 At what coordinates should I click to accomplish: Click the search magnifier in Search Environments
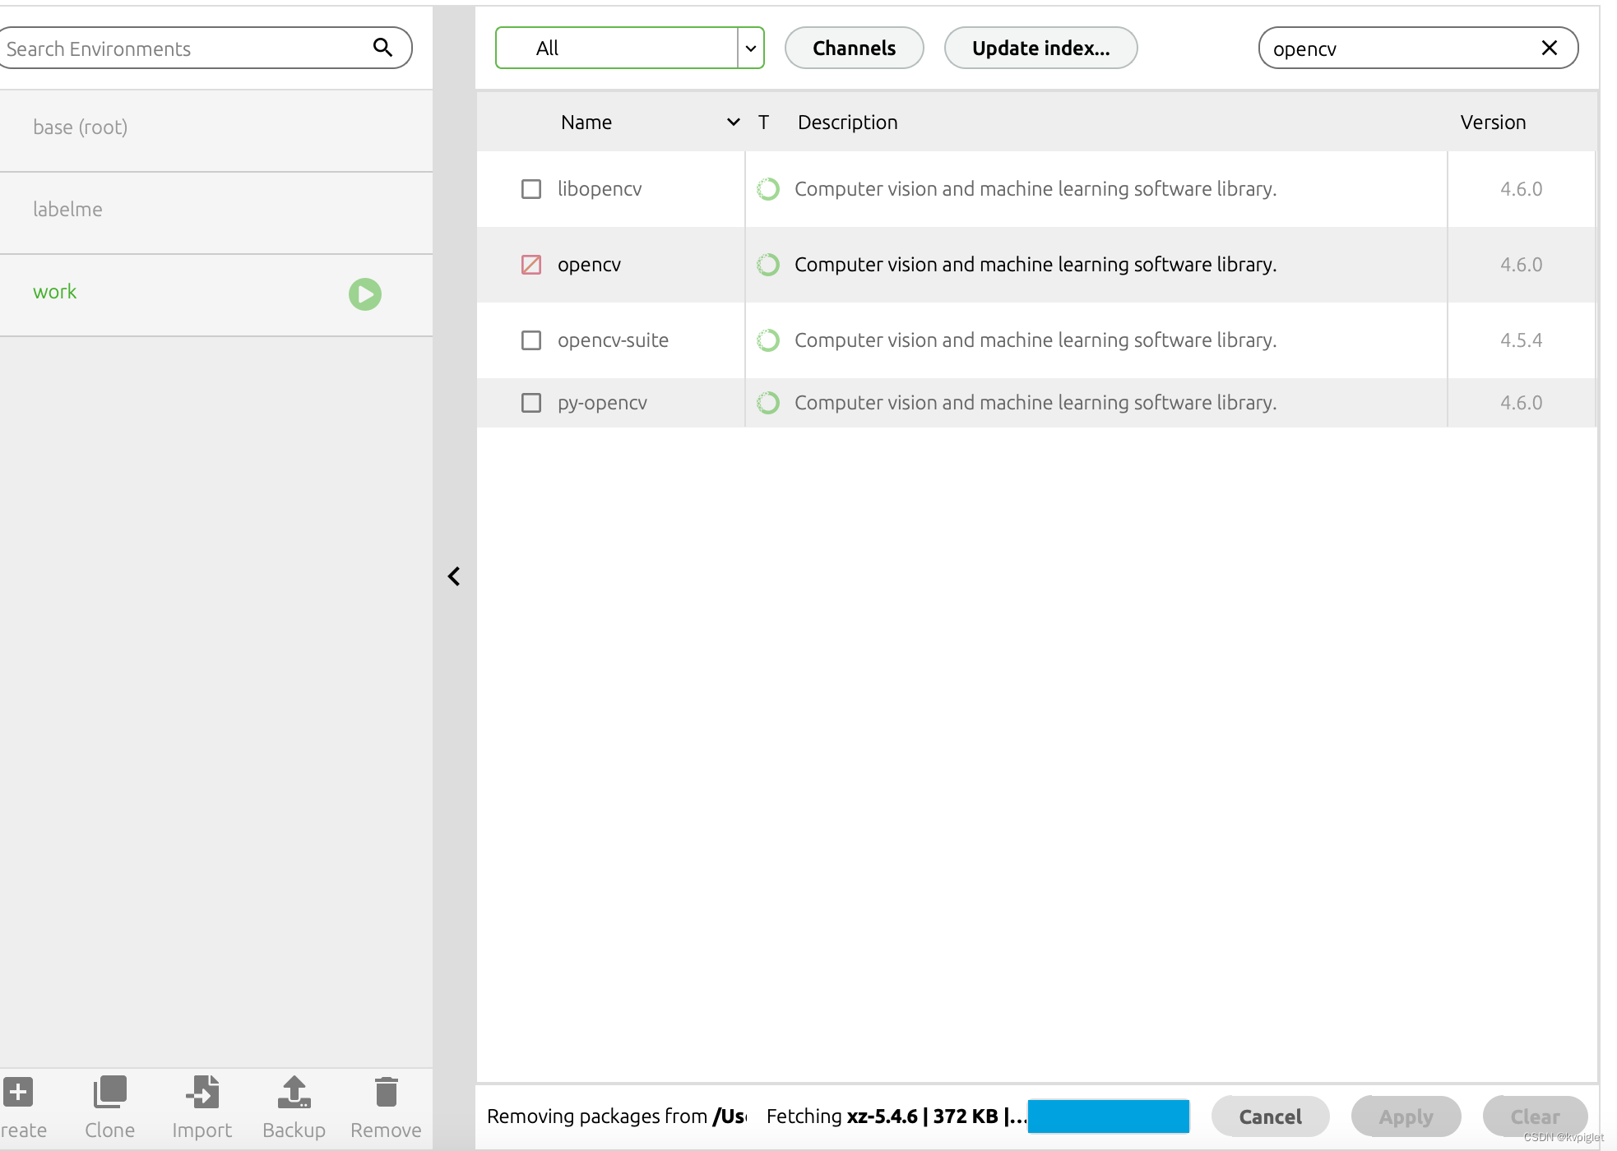click(x=382, y=48)
